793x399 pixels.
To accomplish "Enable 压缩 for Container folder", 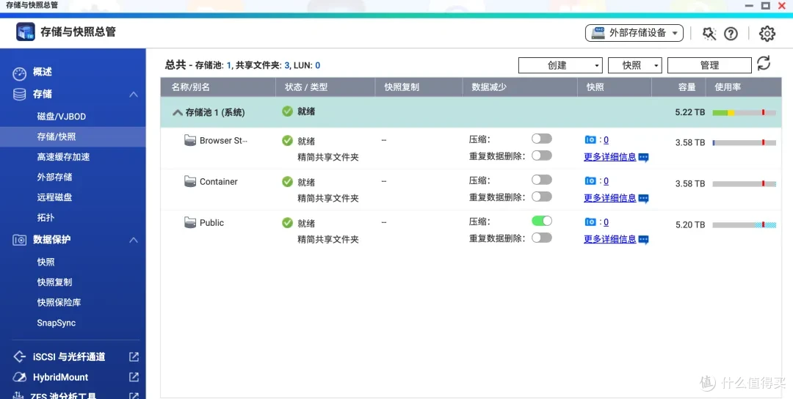I will (x=542, y=180).
